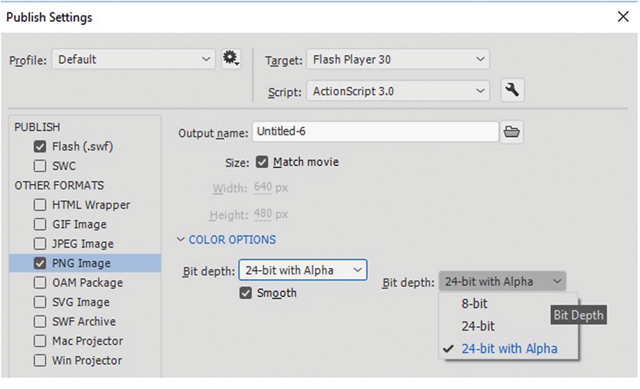Select 24-bit with Alpha menu entry
The height and width of the screenshot is (389, 640).
pos(509,349)
